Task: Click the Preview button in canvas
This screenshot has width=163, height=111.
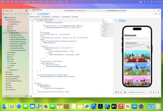Action: (122, 21)
